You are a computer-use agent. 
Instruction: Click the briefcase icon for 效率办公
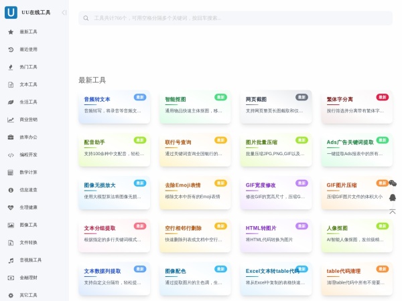click(11, 137)
